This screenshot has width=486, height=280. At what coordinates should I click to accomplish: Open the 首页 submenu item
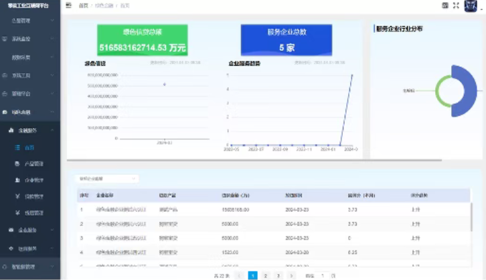click(30, 147)
